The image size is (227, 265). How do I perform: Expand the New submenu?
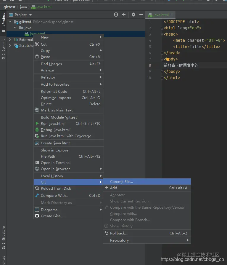click(69, 37)
